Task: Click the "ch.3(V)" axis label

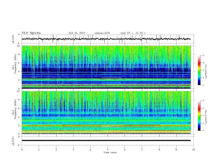Action: pos(13,141)
